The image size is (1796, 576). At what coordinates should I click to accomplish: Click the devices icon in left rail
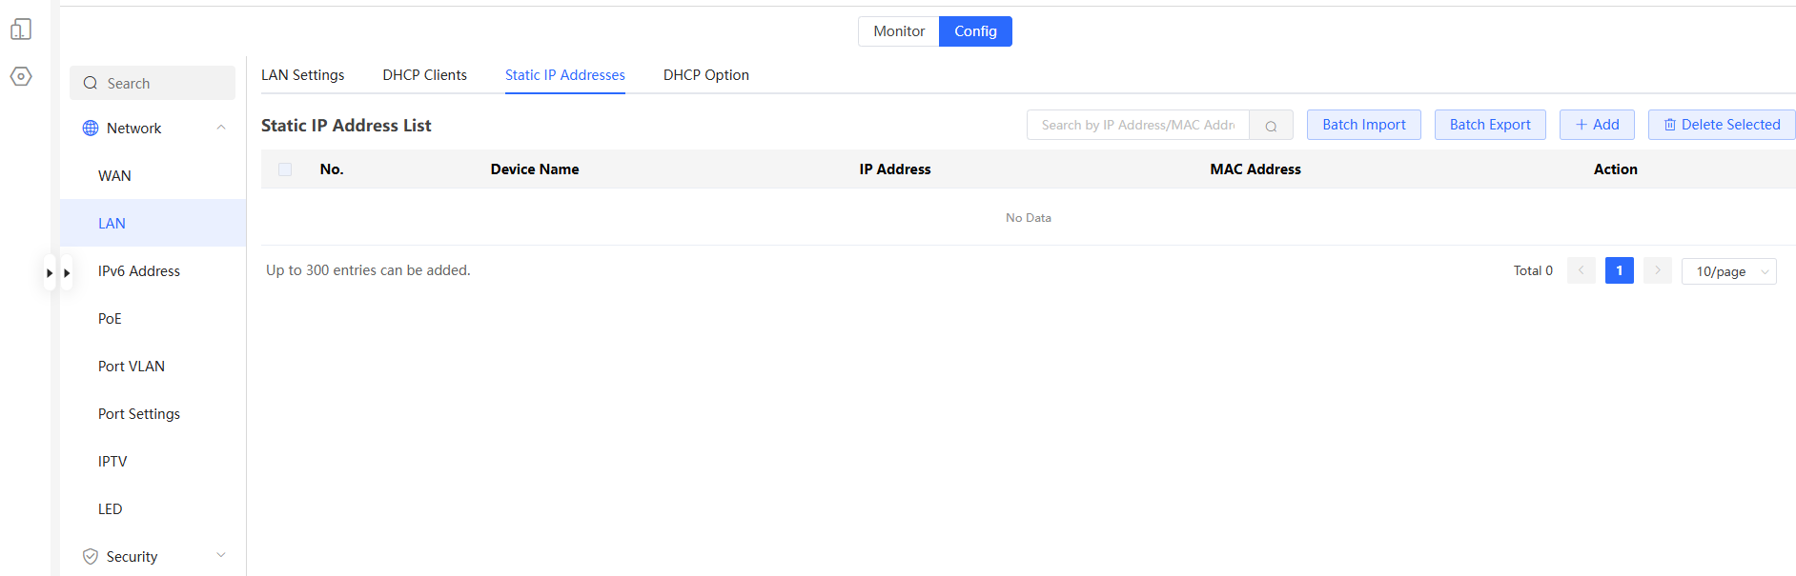pos(21,30)
